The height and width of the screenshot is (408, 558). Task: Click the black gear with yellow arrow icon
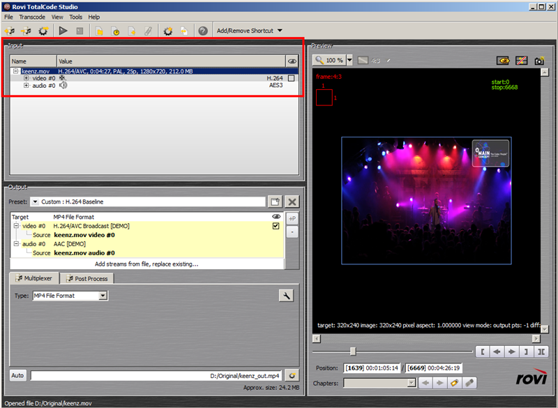click(x=43, y=31)
